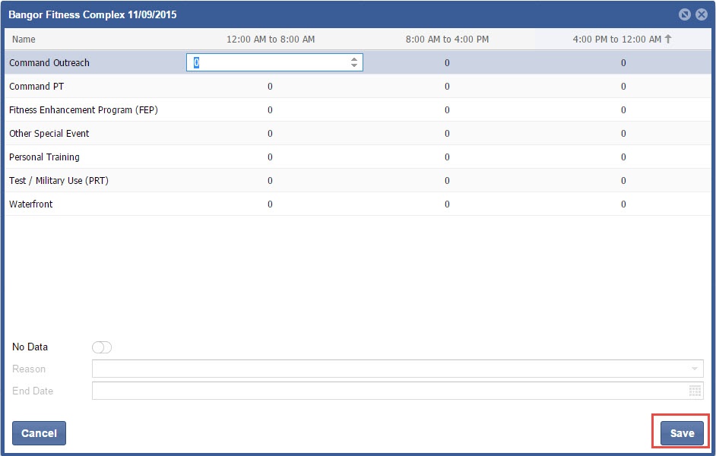Sort by 8:00 AM to 4:00 PM column

point(447,39)
